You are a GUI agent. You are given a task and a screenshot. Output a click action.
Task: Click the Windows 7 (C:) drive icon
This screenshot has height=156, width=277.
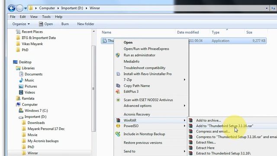tap(21, 110)
